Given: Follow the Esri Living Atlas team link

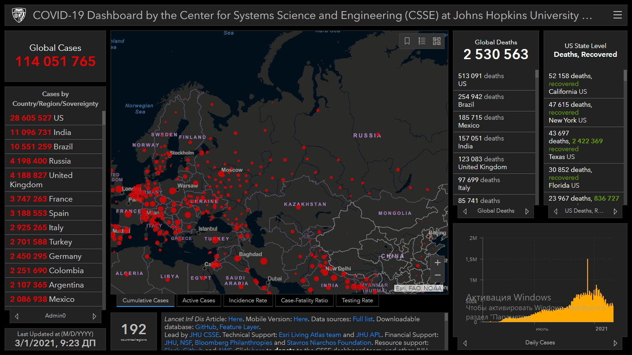Looking at the screenshot, I should coord(310,335).
